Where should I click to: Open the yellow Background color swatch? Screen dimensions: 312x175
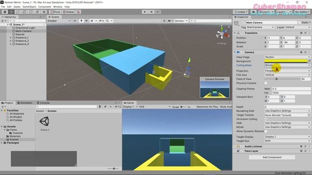(286, 61)
